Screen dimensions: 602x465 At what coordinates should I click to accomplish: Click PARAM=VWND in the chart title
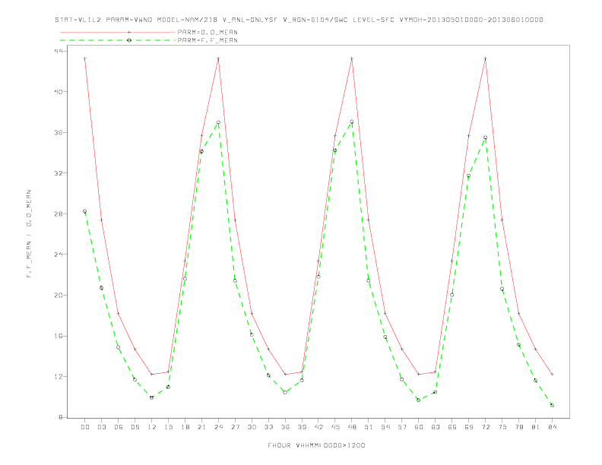129,20
